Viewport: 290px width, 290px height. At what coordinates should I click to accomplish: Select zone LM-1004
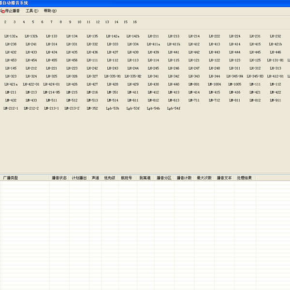(x=214, y=84)
